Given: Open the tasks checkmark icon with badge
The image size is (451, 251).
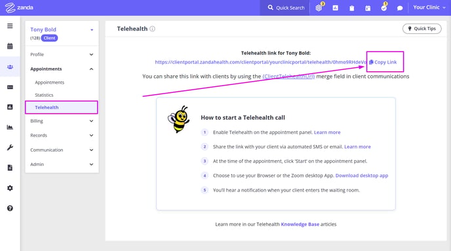Looking at the screenshot, I should tap(384, 8).
